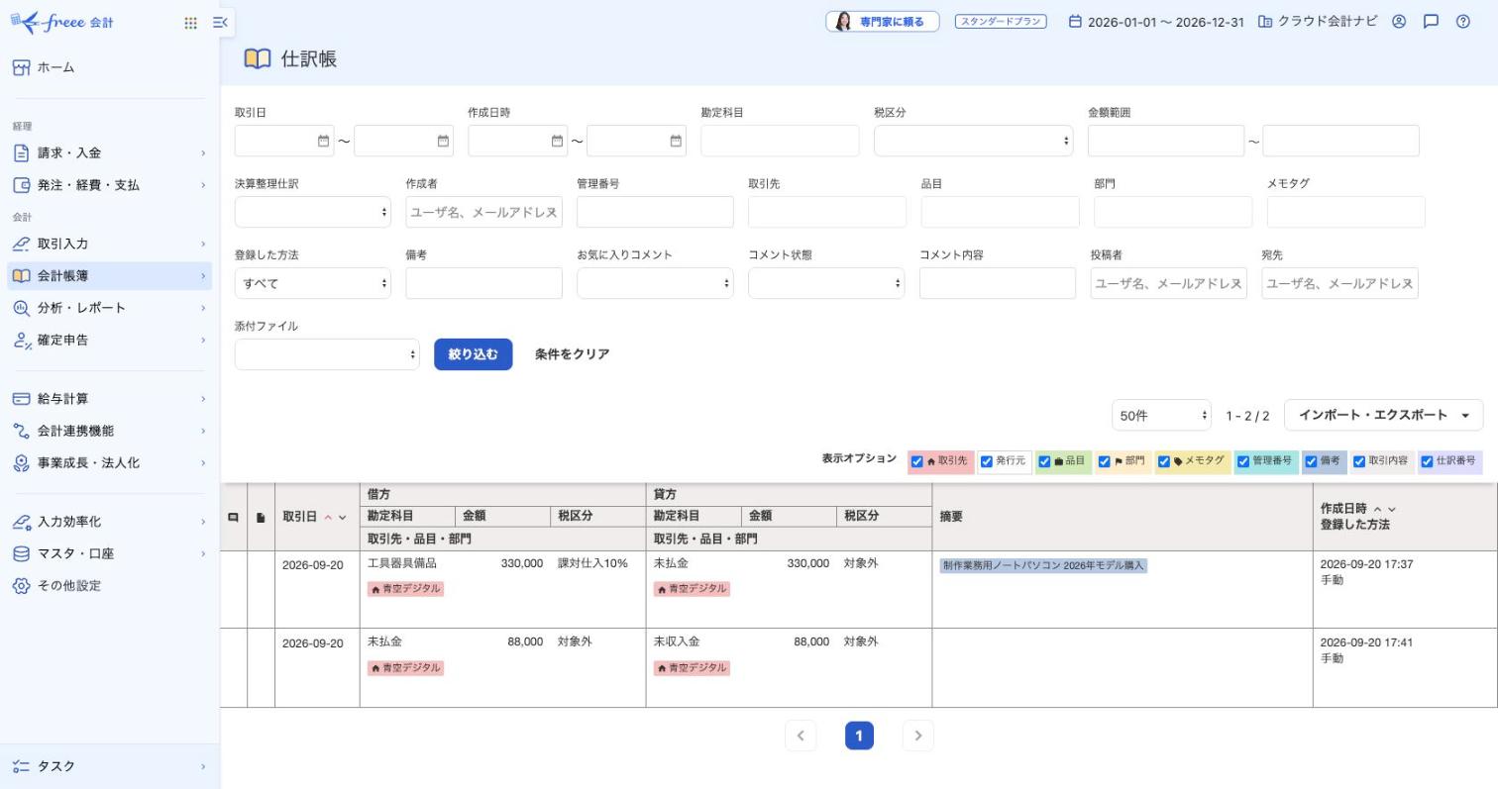Click the 絞り込む button
This screenshot has height=789, width=1498.
pos(473,354)
